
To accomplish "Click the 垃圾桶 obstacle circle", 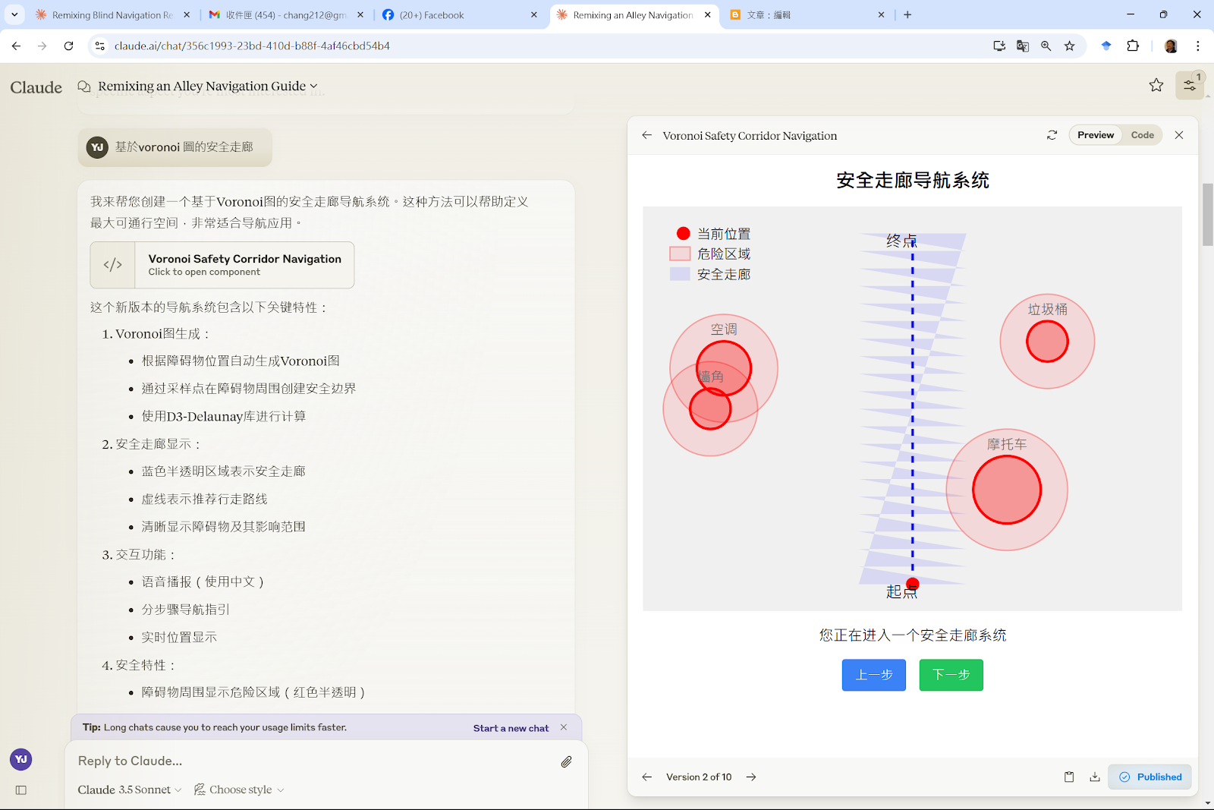I will pyautogui.click(x=1047, y=342).
